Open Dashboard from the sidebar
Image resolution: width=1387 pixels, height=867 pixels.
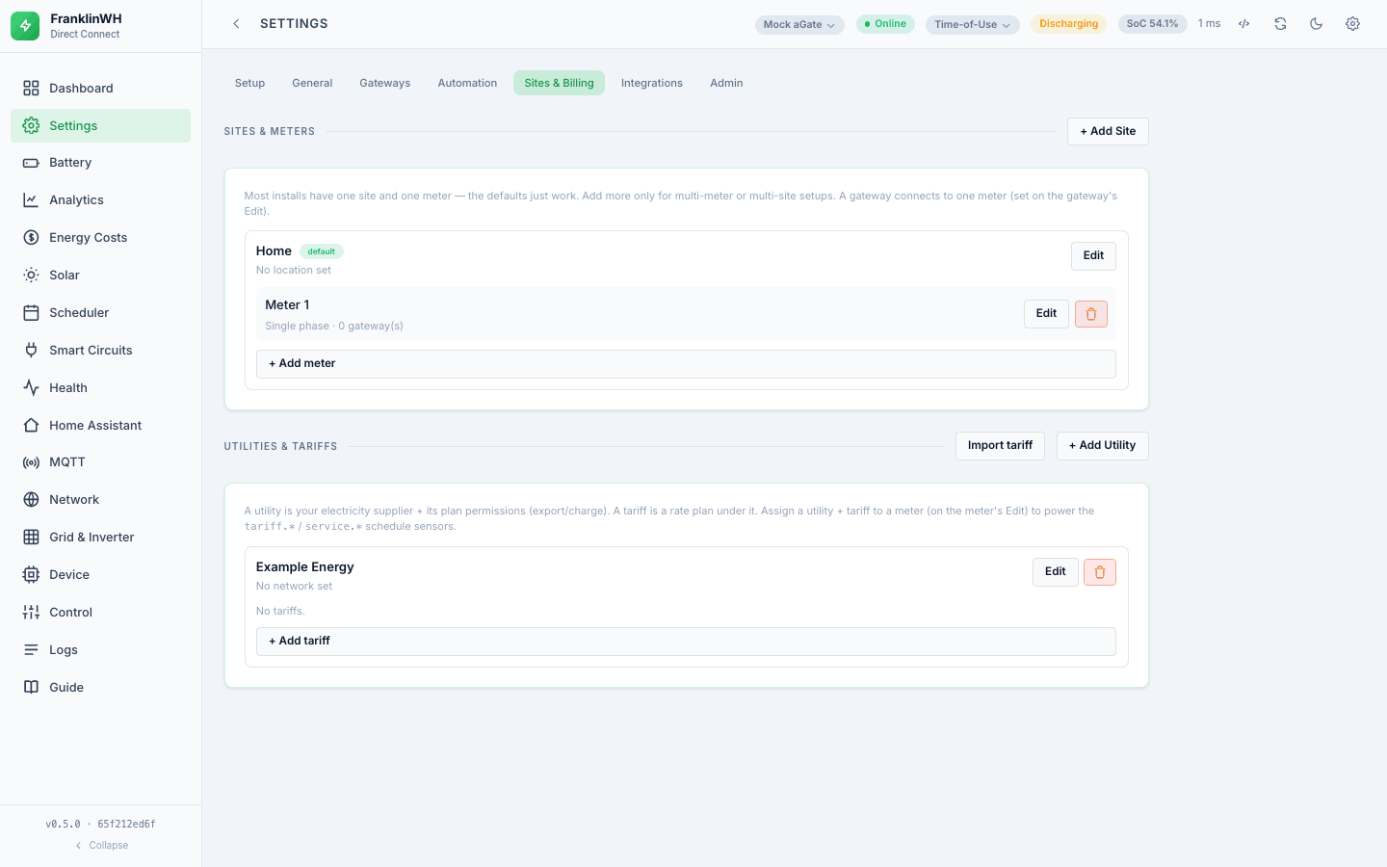[100, 89]
